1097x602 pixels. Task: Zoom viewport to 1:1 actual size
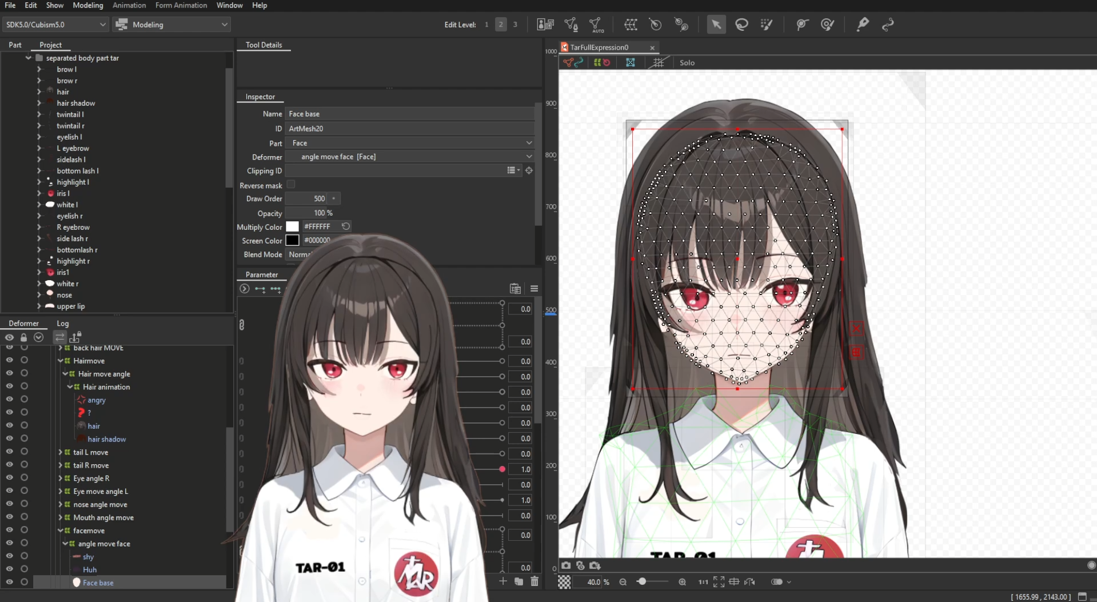[x=703, y=582]
